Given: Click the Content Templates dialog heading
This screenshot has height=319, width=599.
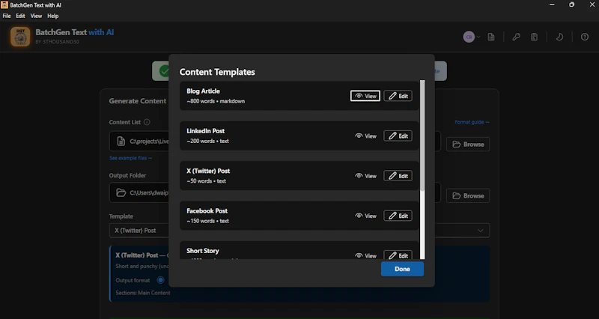Looking at the screenshot, I should 217,72.
